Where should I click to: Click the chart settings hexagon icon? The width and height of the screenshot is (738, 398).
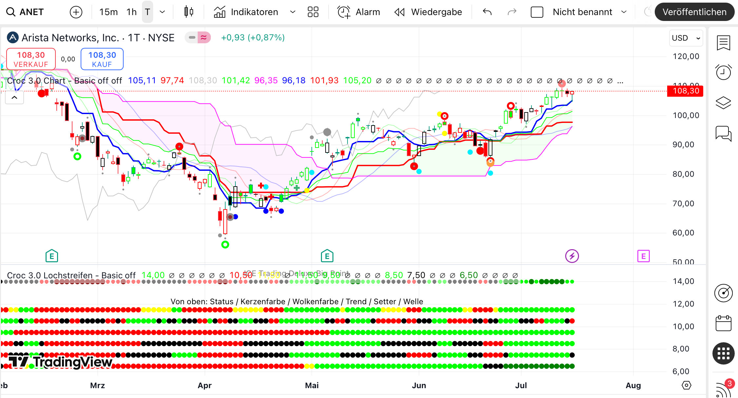(686, 385)
